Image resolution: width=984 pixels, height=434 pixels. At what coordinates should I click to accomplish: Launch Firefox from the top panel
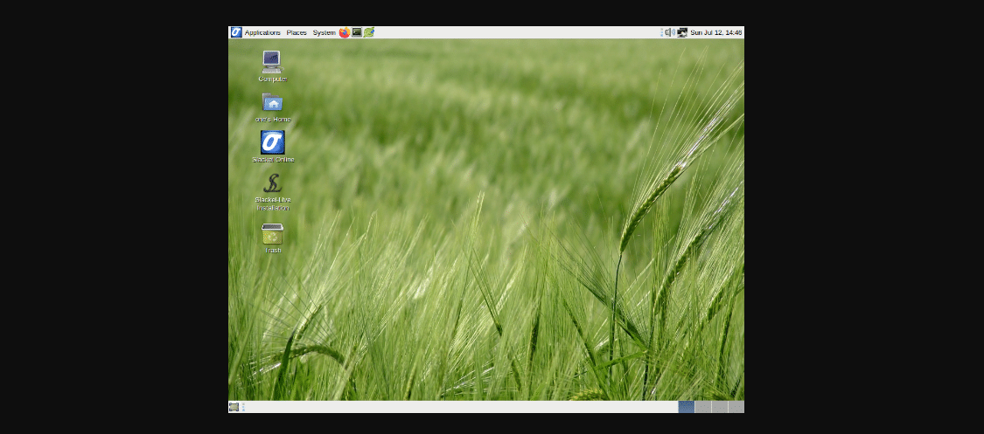pos(344,32)
